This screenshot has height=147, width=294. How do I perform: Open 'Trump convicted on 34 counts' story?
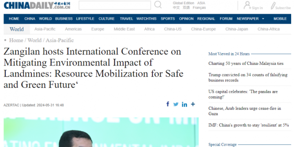[248, 78]
